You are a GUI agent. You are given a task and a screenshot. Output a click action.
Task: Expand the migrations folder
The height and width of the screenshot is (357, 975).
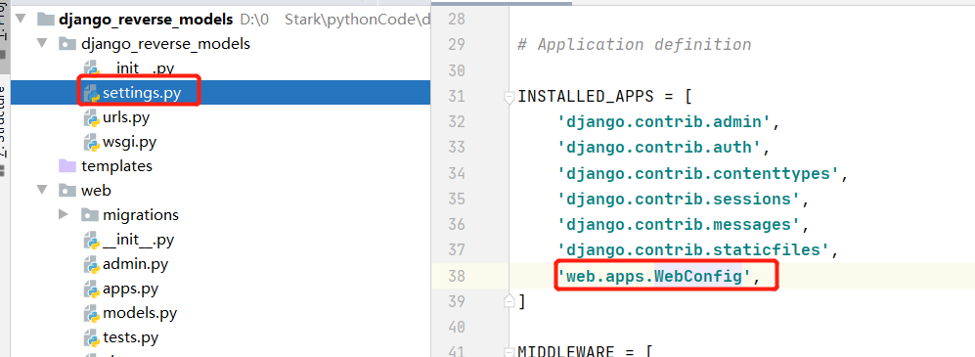63,214
